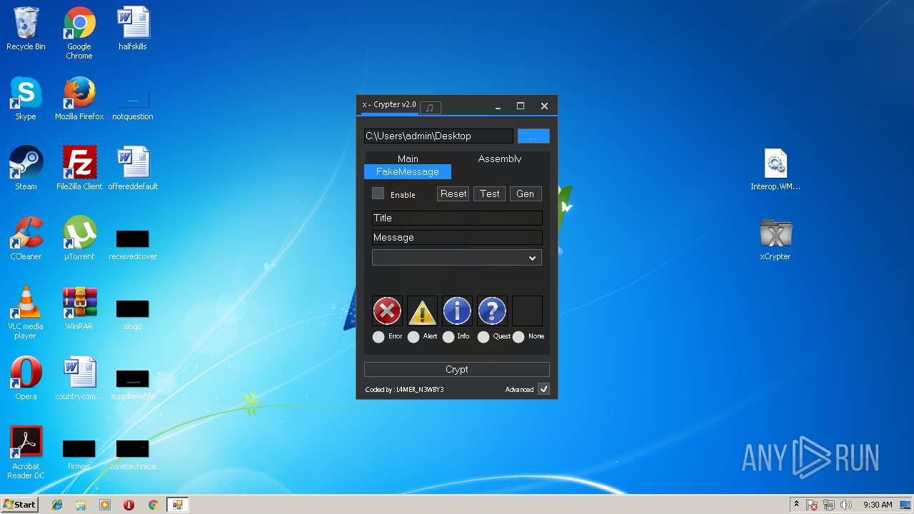This screenshot has height=514, width=914.
Task: Switch to the Assembly tab
Action: point(500,158)
